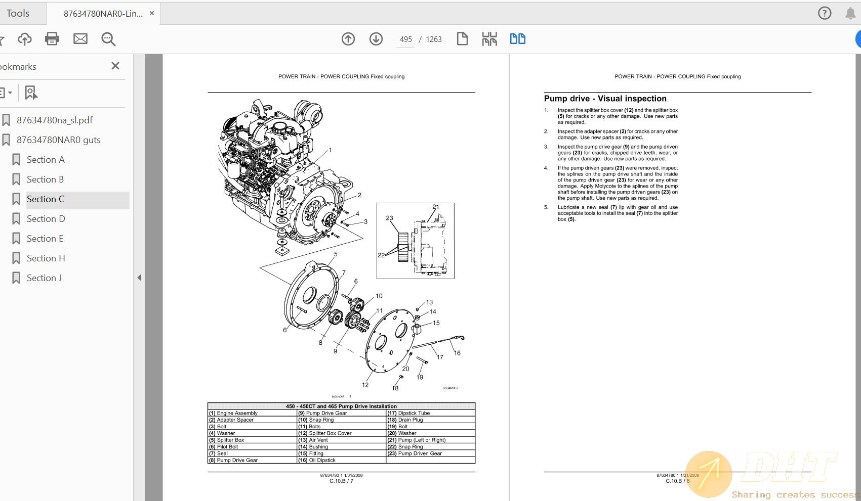
Task: Switch to the Tools tab
Action: coord(19,13)
